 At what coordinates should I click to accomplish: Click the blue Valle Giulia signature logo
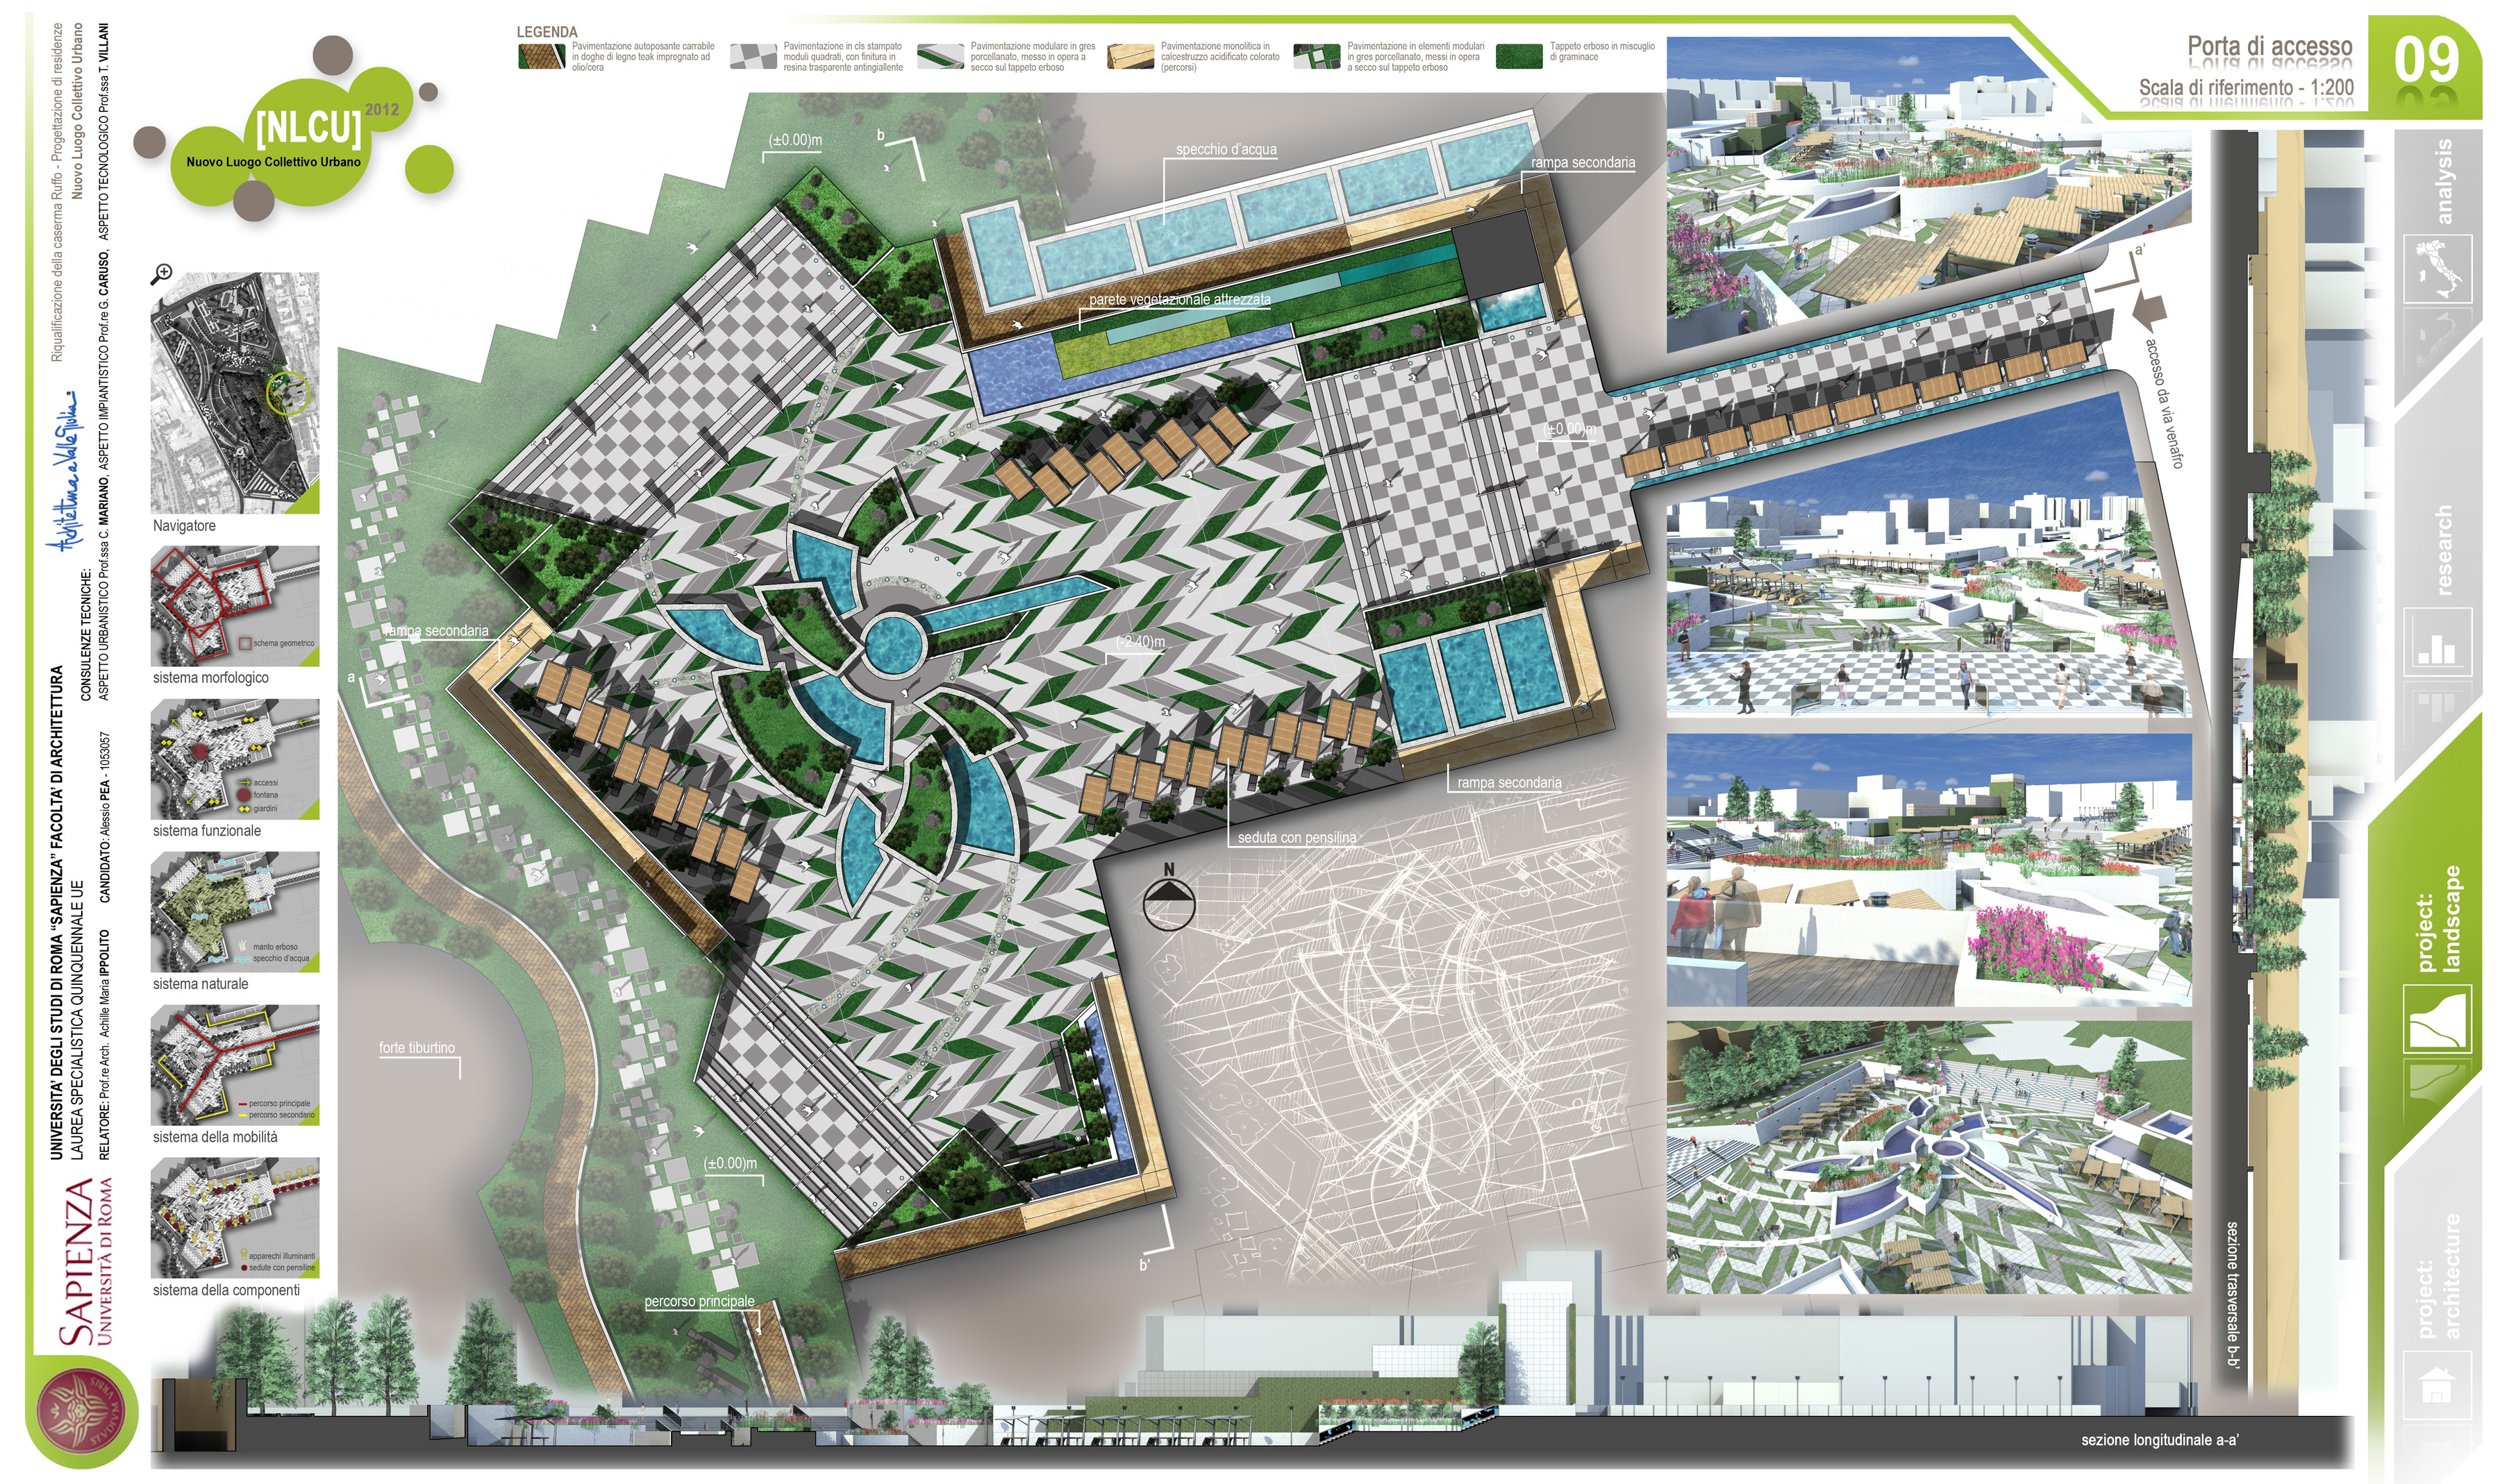(67, 470)
